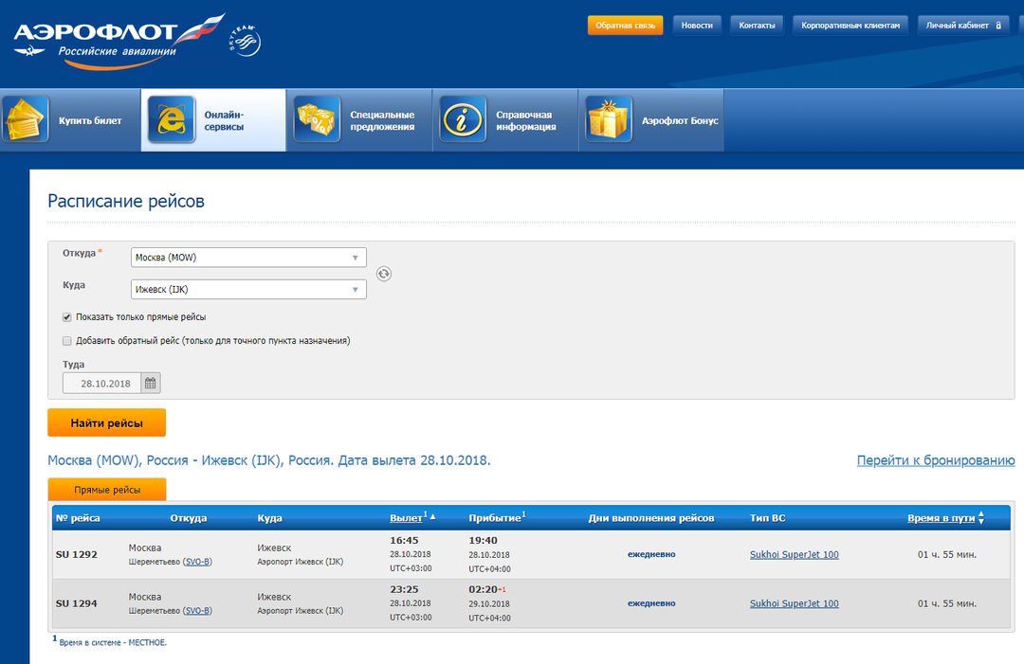Open 'Корпоративным клиентам' section
Image resolution: width=1024 pixels, height=664 pixels.
pos(850,26)
